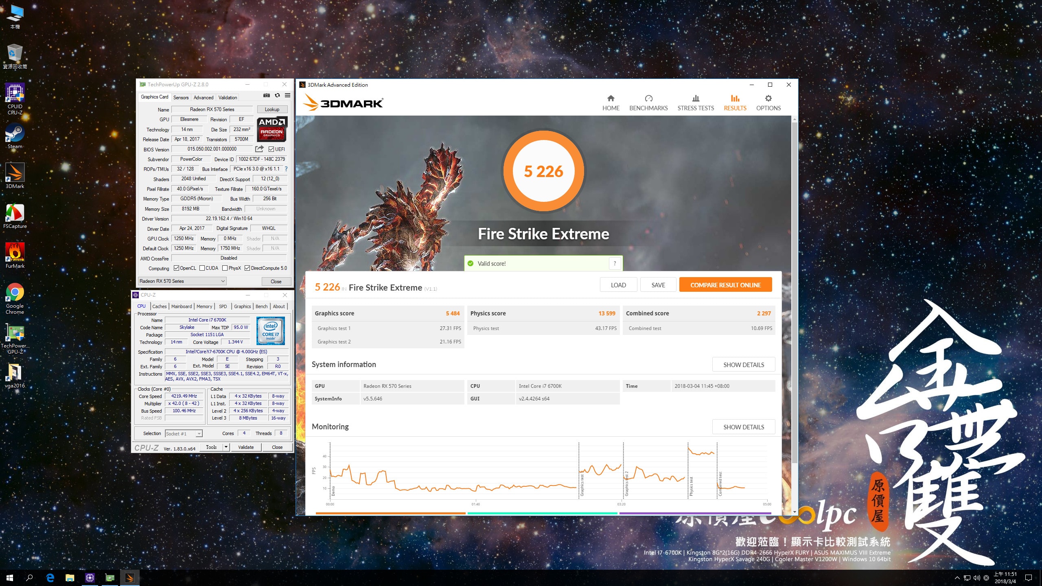Screen dimensions: 1042x586
Task: Open File Explorer from the taskbar
Action: pos(70,577)
